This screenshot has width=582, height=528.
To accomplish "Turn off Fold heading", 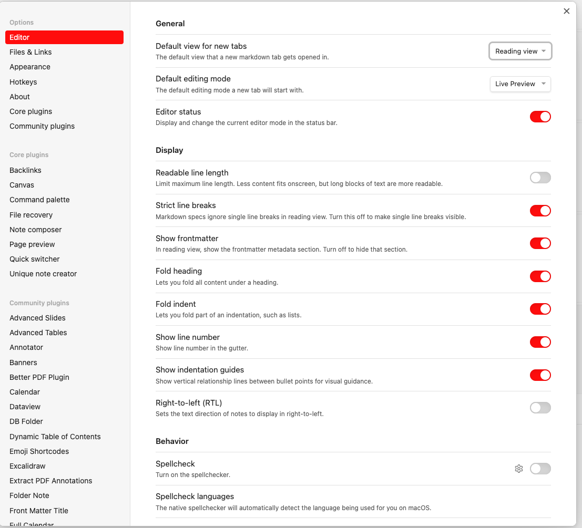I will click(540, 276).
